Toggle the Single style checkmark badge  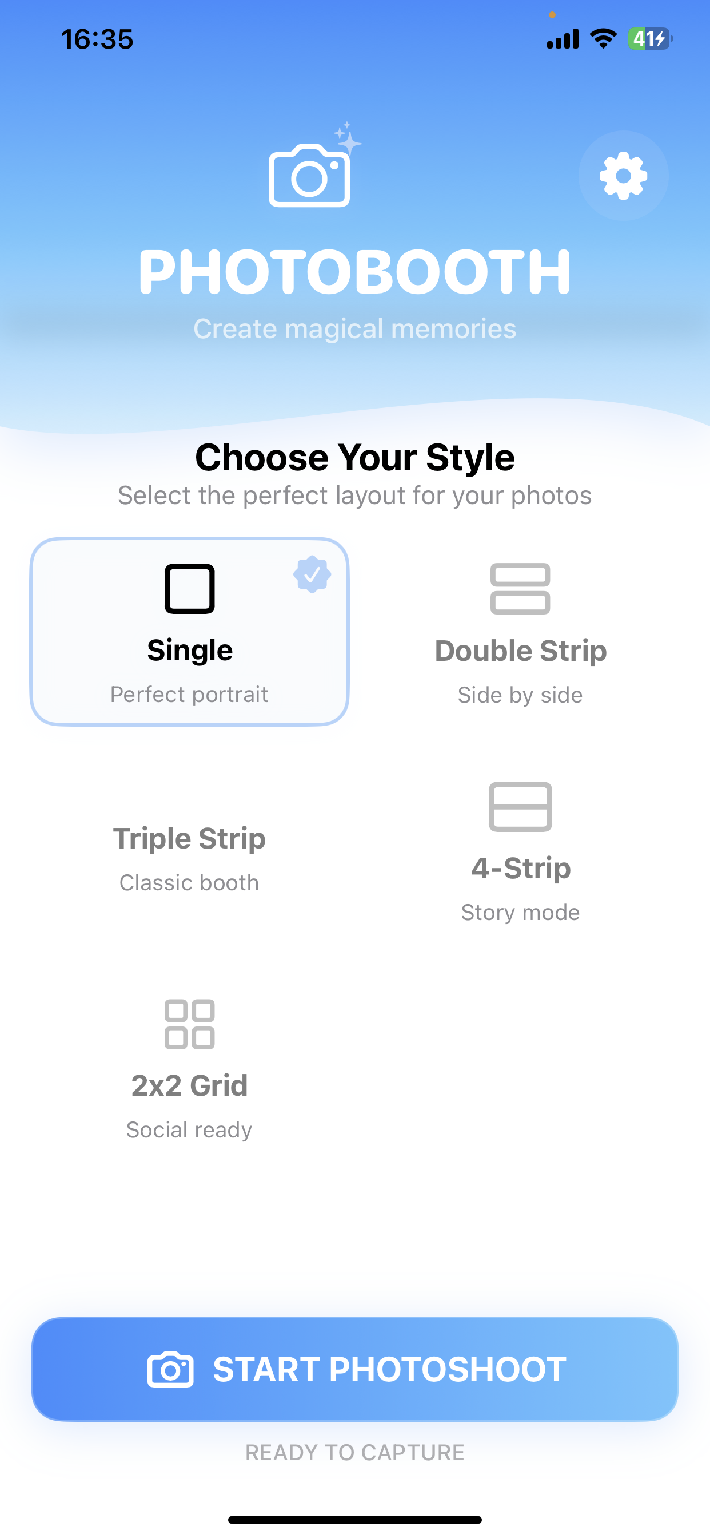coord(312,574)
